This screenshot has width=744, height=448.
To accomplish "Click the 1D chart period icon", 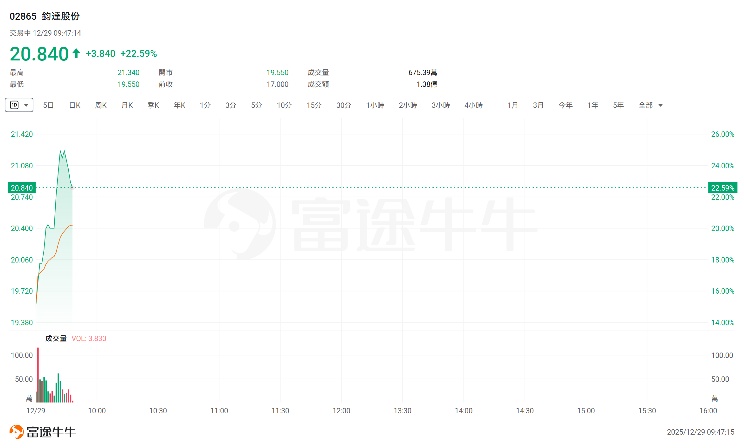I will pos(15,105).
